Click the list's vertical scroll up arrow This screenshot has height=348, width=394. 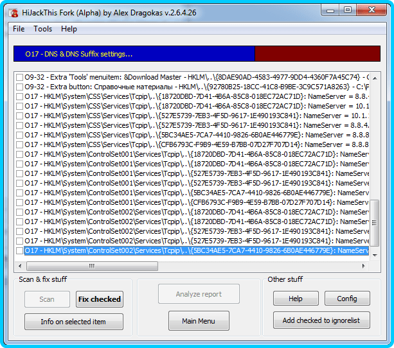click(375, 78)
